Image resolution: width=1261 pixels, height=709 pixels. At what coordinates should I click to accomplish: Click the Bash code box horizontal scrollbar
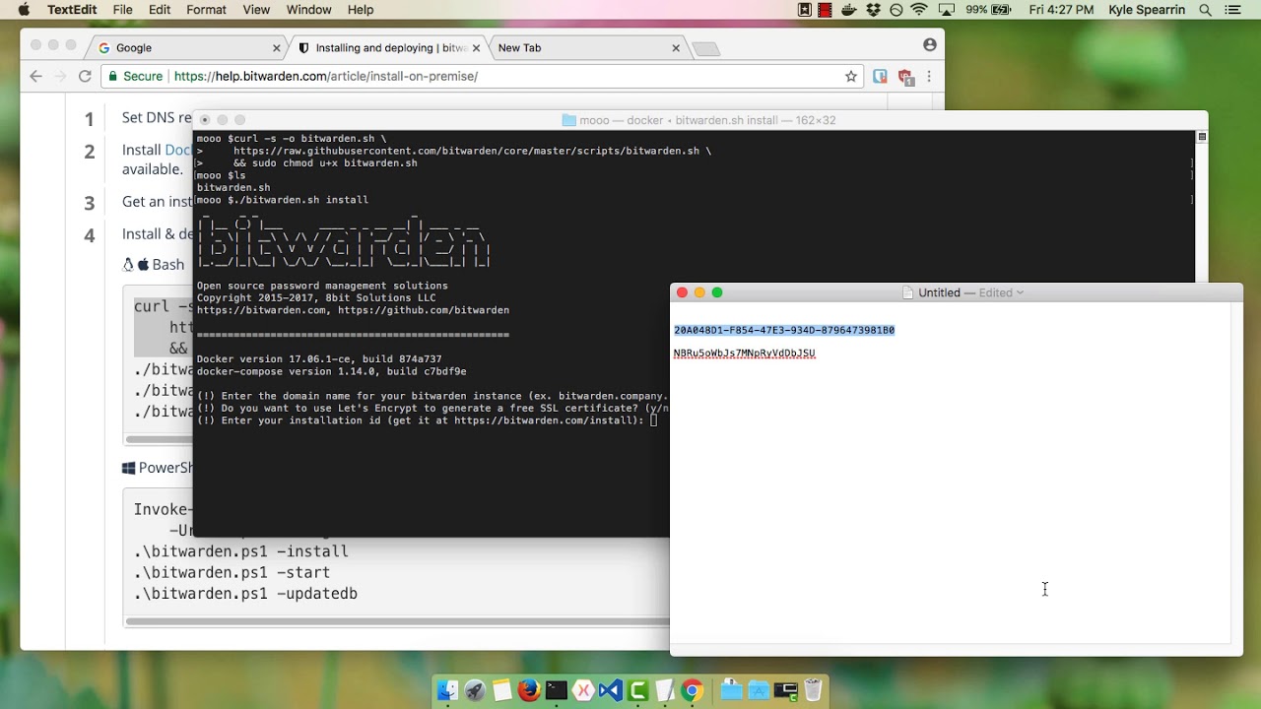point(158,439)
